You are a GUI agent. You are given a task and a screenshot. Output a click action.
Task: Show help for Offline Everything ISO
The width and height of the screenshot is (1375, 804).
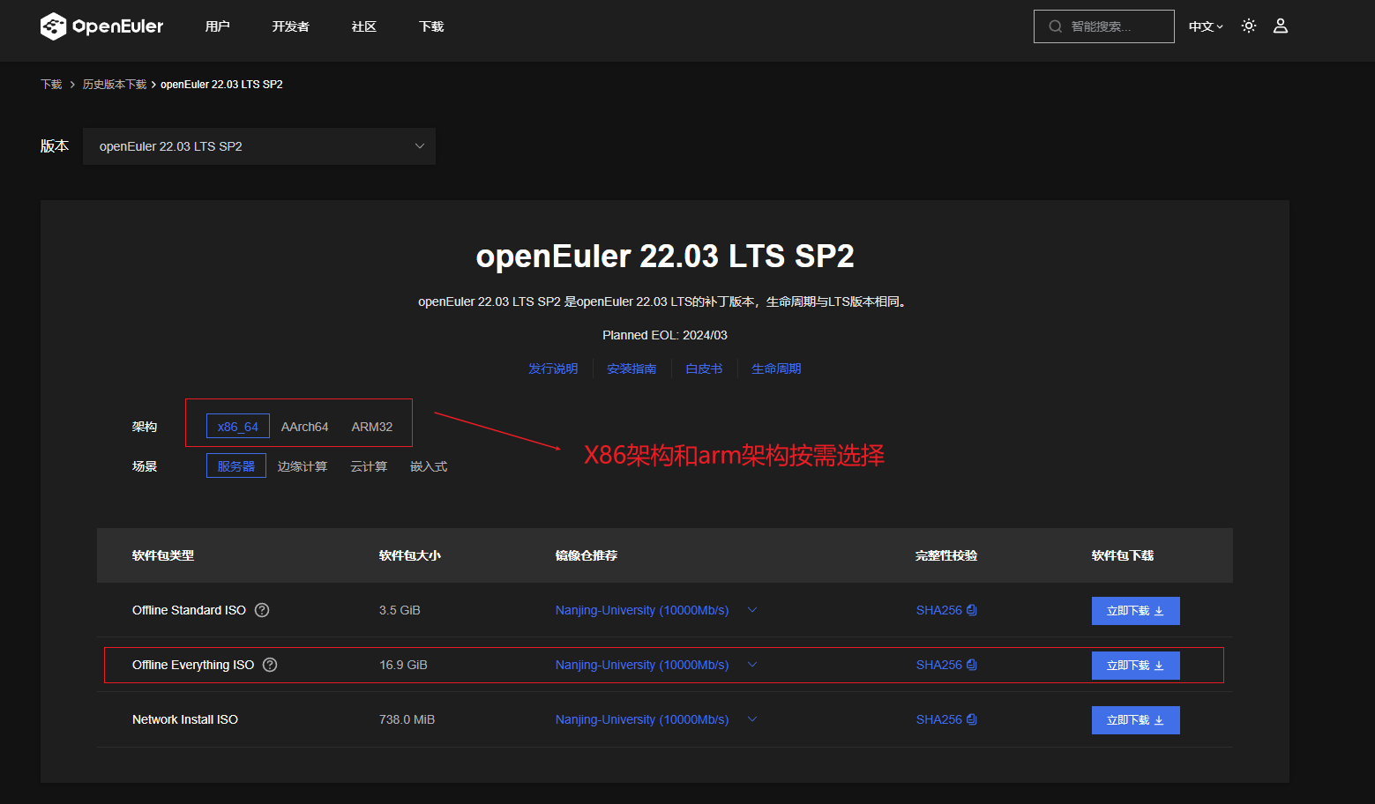point(270,665)
